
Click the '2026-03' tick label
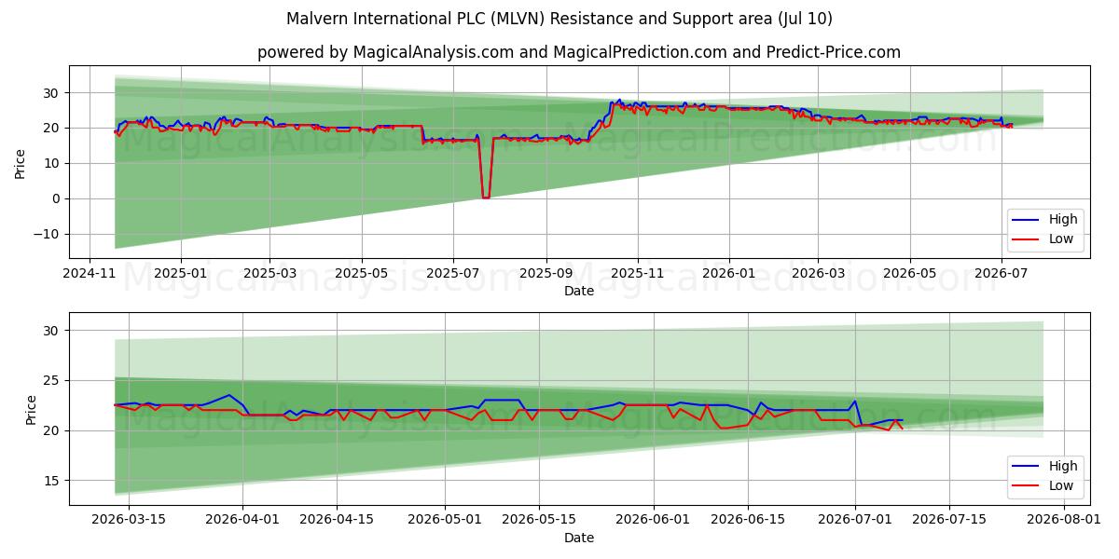coord(818,273)
